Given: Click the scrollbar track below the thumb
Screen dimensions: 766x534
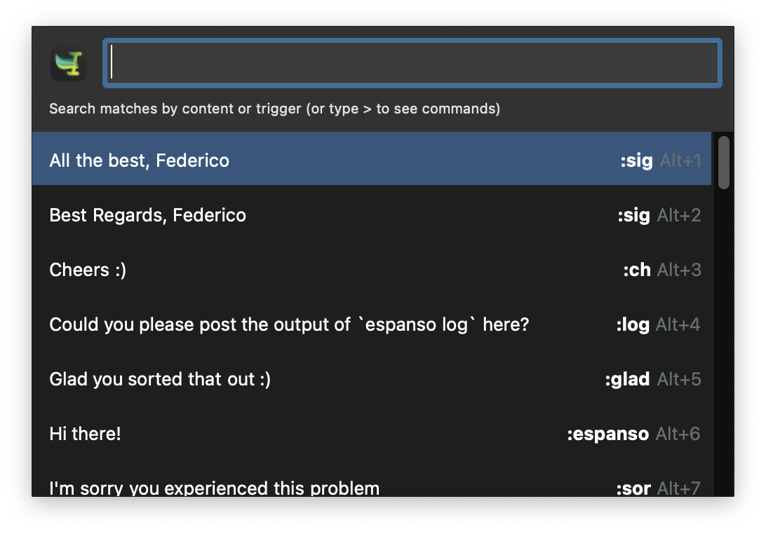Looking at the screenshot, I should (x=723, y=342).
